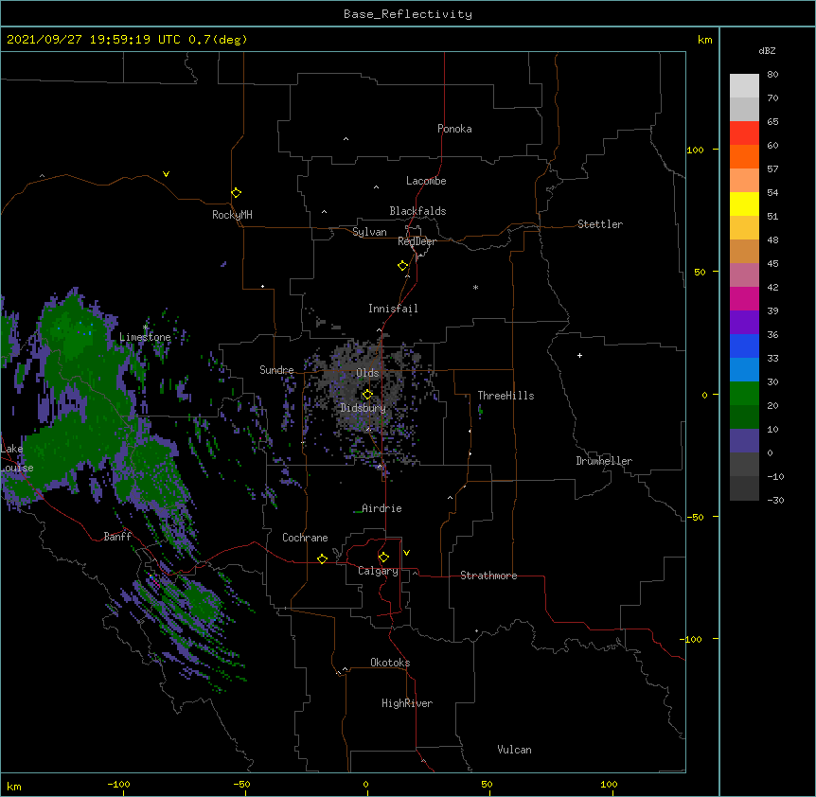This screenshot has width=816, height=797.
Task: Click the 50 tick on the horizontal axis
Action: (487, 784)
